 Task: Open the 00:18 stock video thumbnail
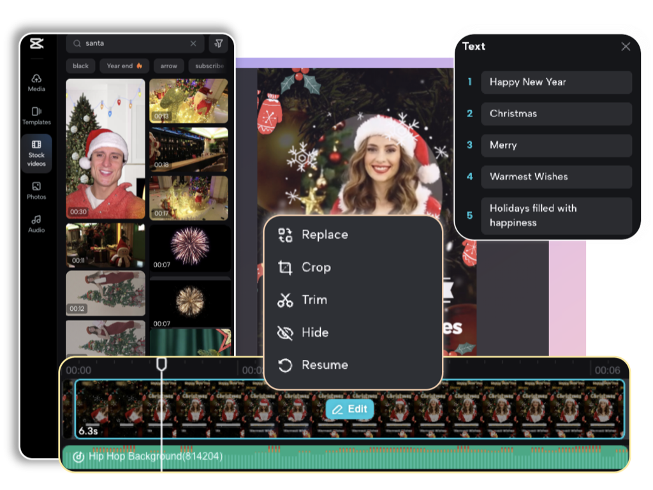pos(189,149)
